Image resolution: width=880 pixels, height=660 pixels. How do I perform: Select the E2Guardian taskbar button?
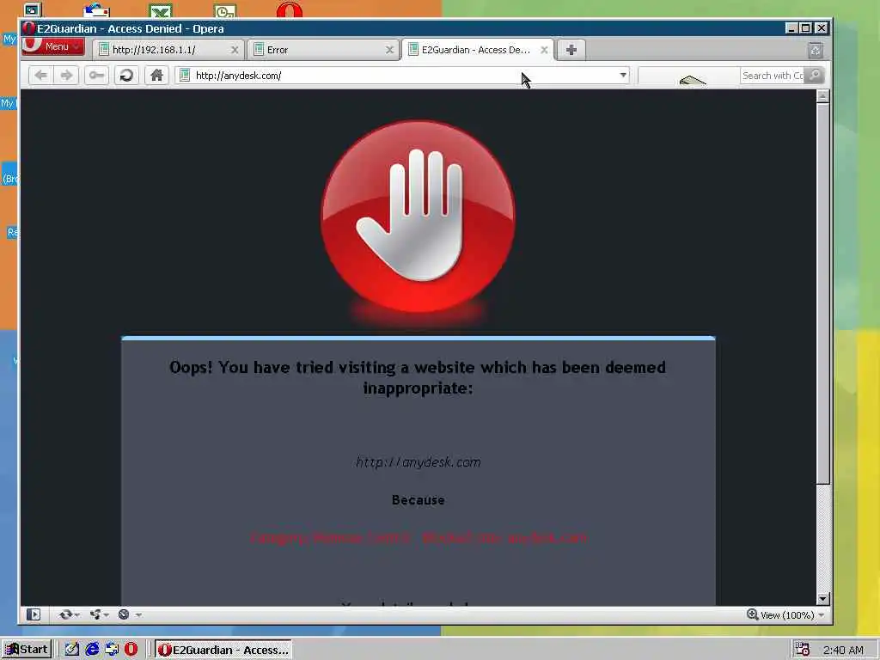(x=223, y=650)
